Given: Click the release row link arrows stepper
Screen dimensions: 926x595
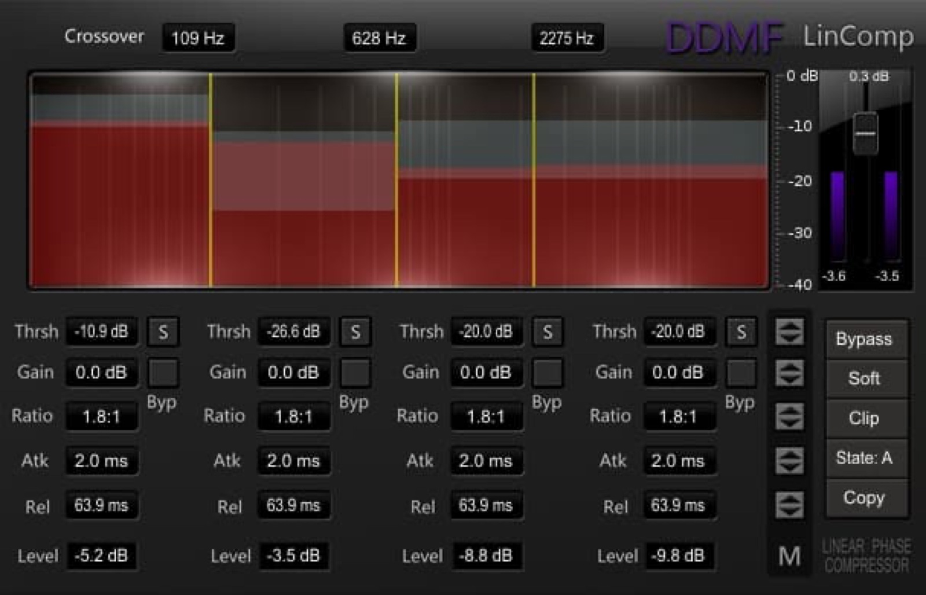Looking at the screenshot, I should [789, 505].
